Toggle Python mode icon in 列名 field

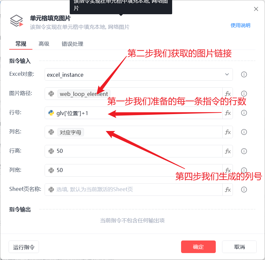click(51, 132)
